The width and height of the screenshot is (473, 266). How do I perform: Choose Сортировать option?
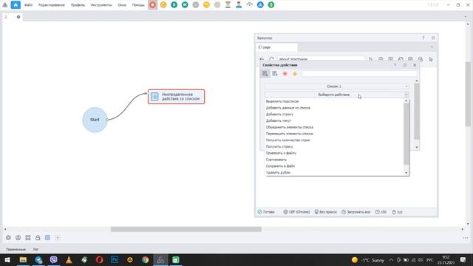pos(276,160)
